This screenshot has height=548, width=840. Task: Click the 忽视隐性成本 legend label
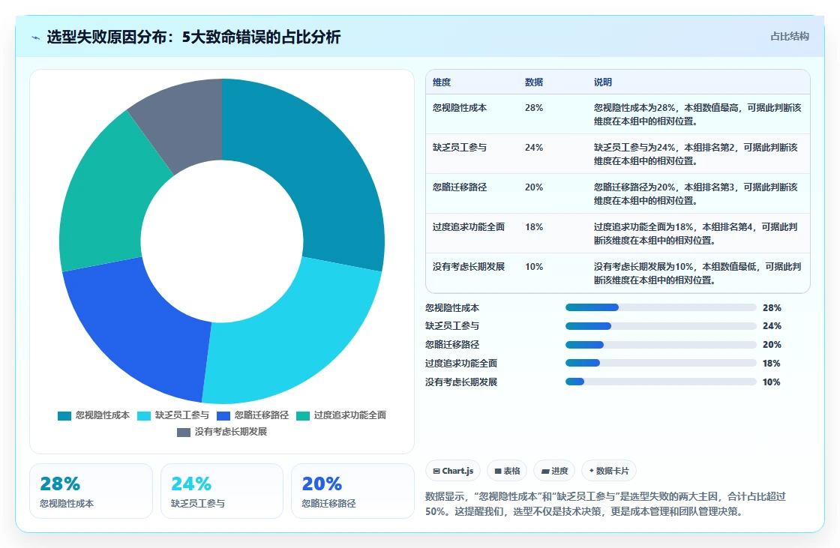(102, 415)
